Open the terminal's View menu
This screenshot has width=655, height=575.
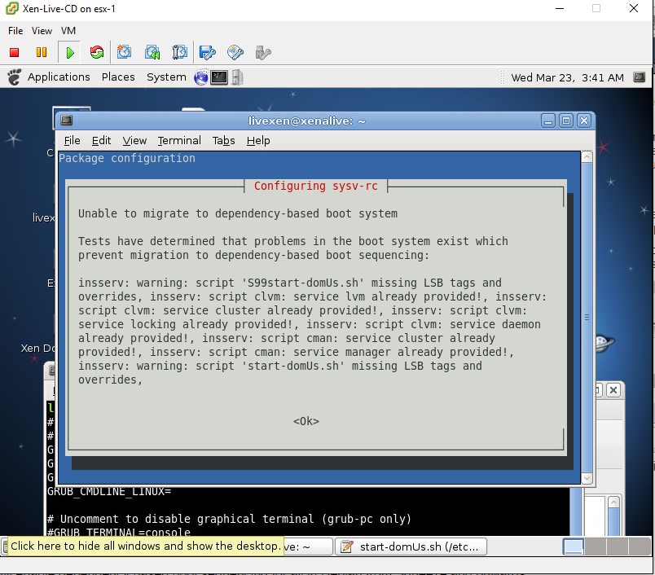click(134, 141)
